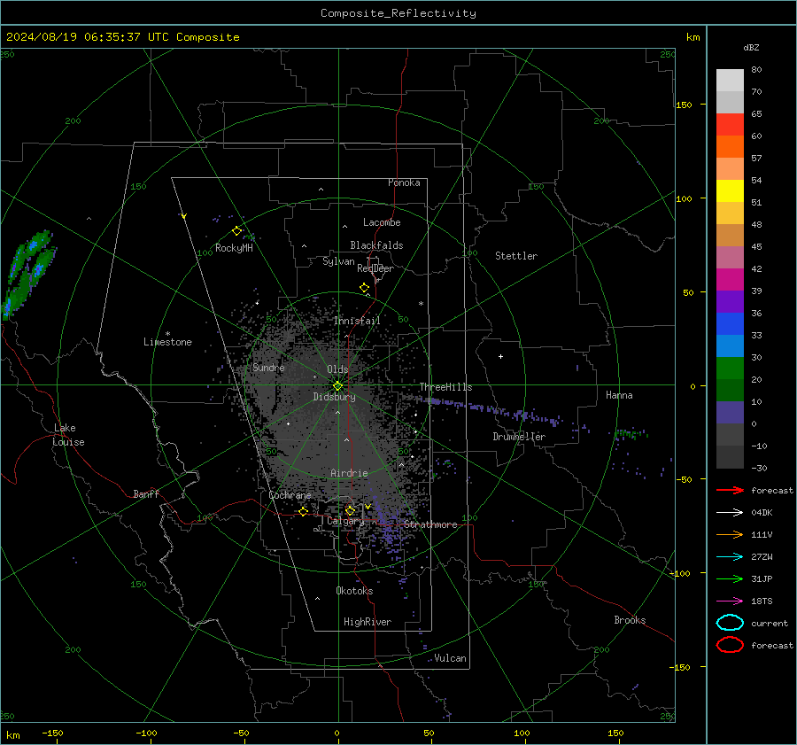
Task: Click the Limestone label
Action: coord(167,342)
